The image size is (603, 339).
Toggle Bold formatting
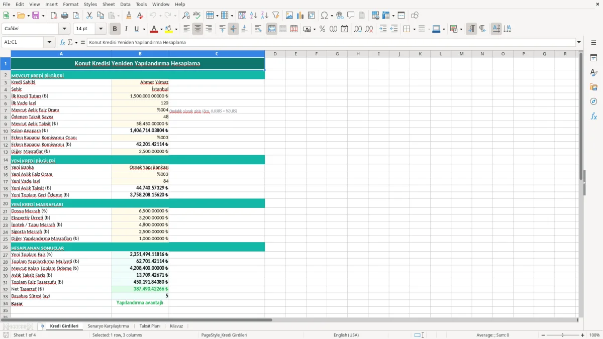[115, 29]
